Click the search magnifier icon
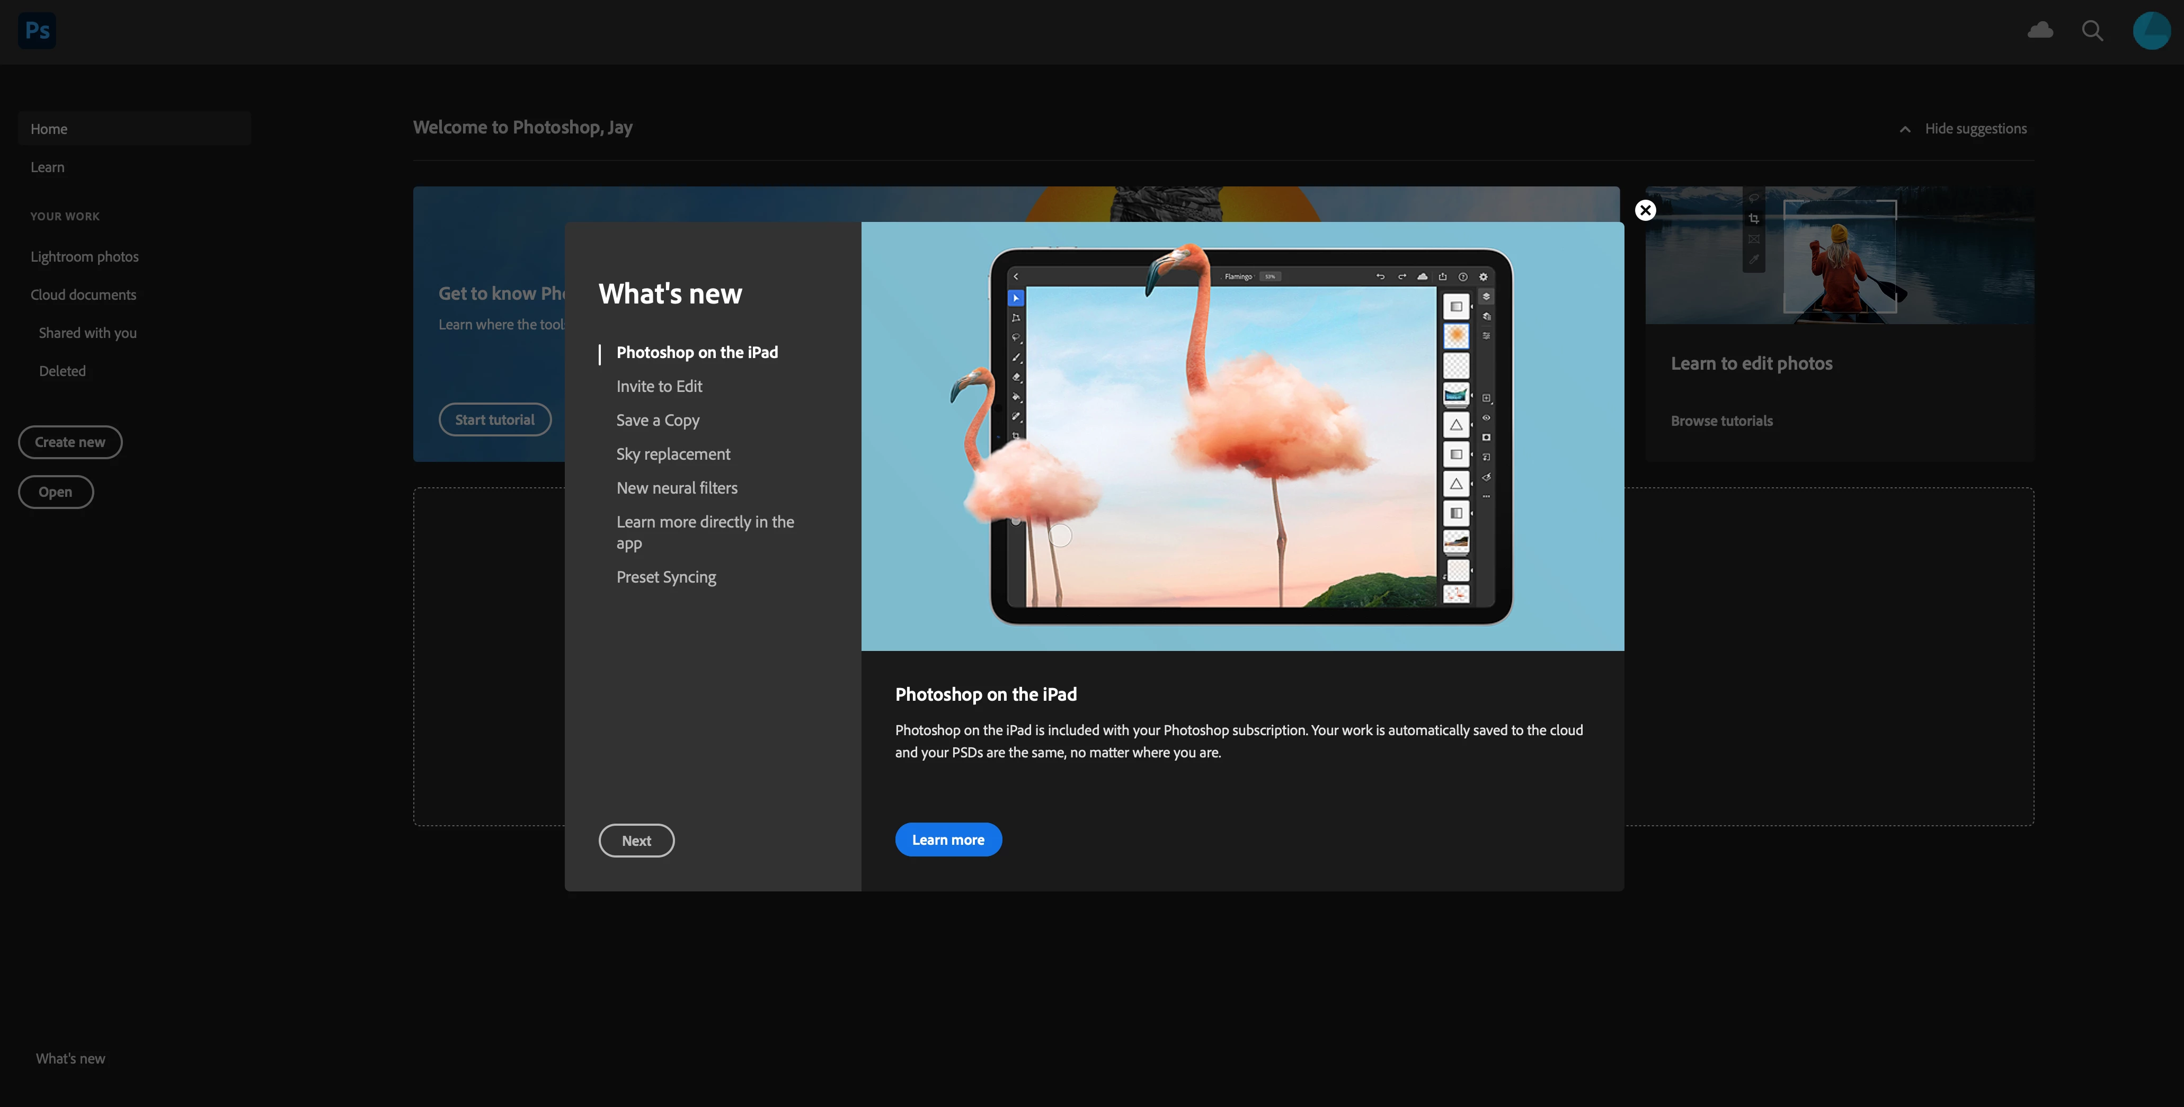This screenshot has width=2184, height=1107. pyautogui.click(x=2092, y=31)
